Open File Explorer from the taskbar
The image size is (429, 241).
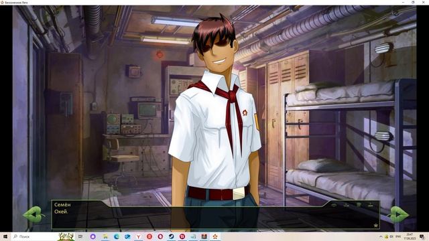[x=105, y=236]
